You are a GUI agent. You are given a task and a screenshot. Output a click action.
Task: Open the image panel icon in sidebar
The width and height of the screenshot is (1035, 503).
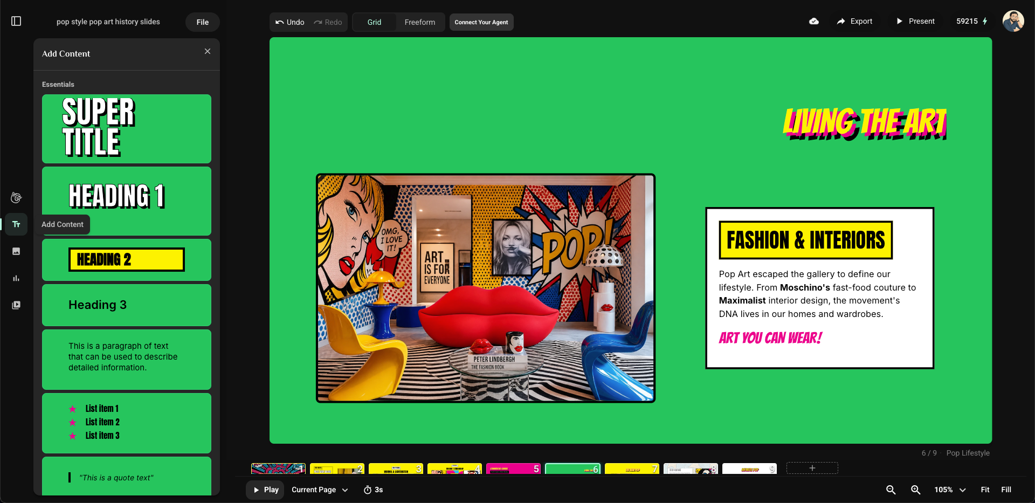(x=16, y=251)
